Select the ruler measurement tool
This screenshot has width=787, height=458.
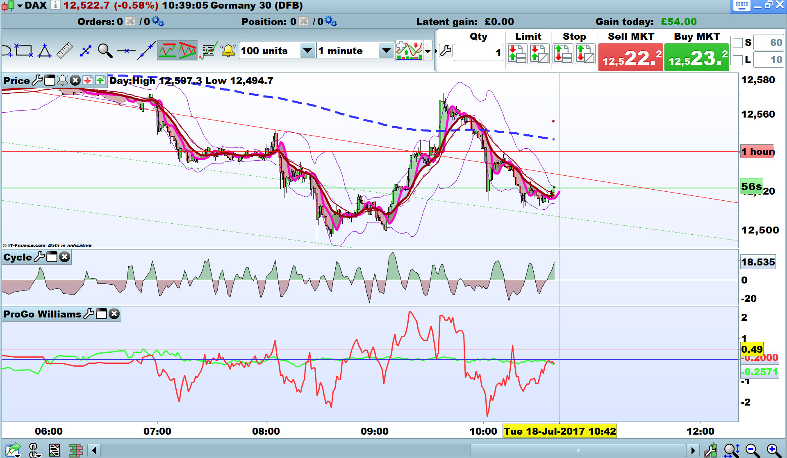(x=64, y=51)
